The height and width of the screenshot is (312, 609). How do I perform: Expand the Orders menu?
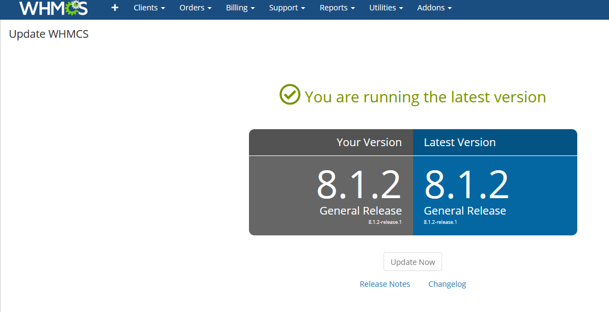195,8
